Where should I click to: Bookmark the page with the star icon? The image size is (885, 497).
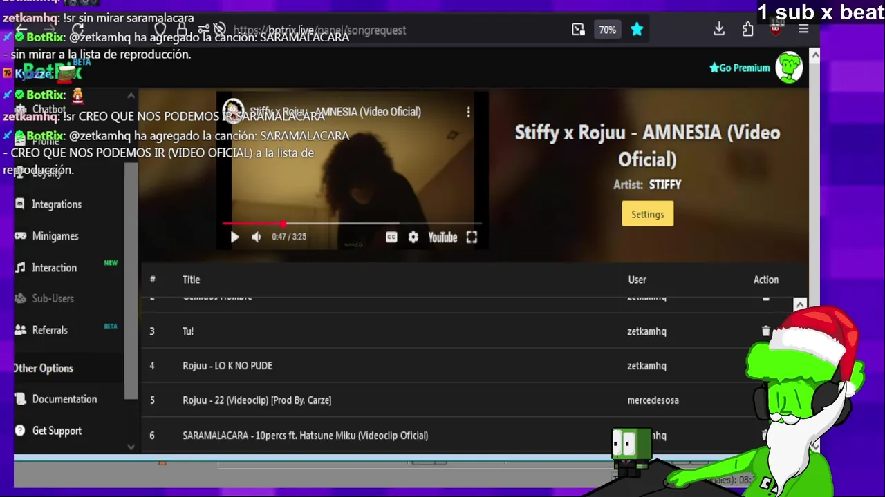(637, 30)
